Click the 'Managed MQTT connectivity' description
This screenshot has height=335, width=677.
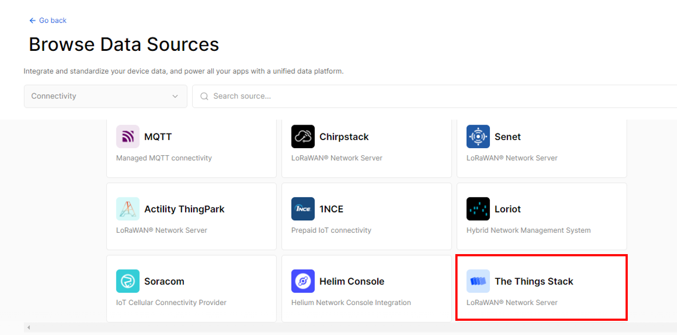click(x=164, y=158)
